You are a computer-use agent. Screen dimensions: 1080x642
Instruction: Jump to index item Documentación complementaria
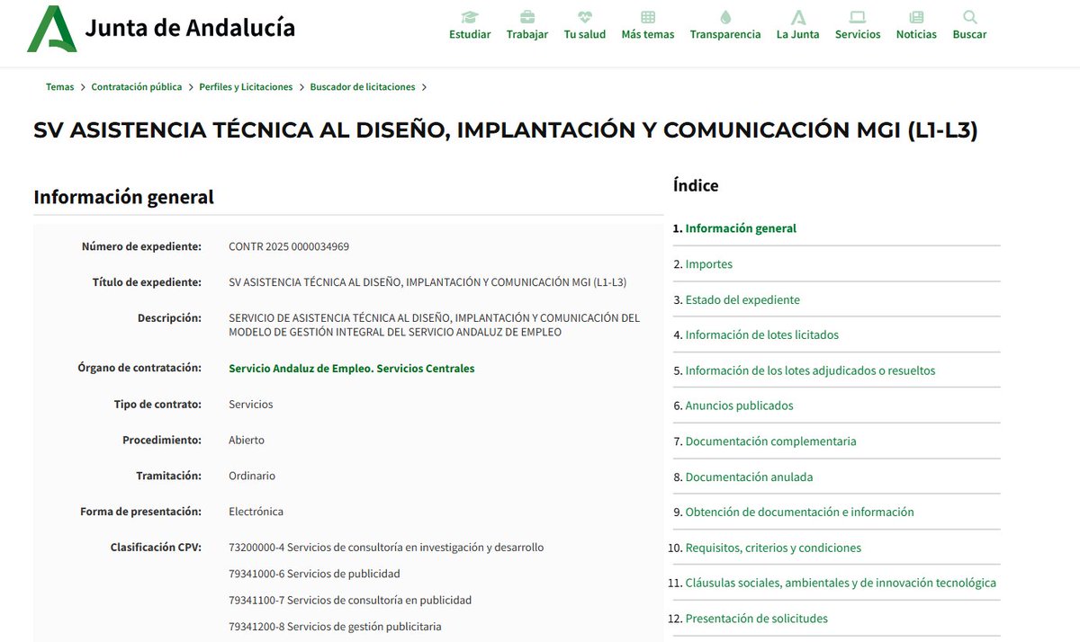pyautogui.click(x=771, y=441)
